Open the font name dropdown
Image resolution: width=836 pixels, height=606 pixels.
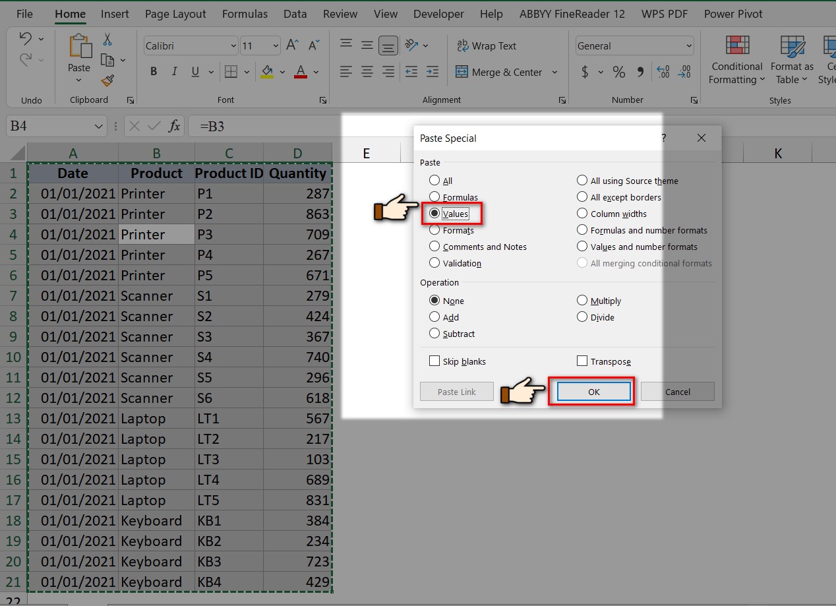click(x=233, y=46)
